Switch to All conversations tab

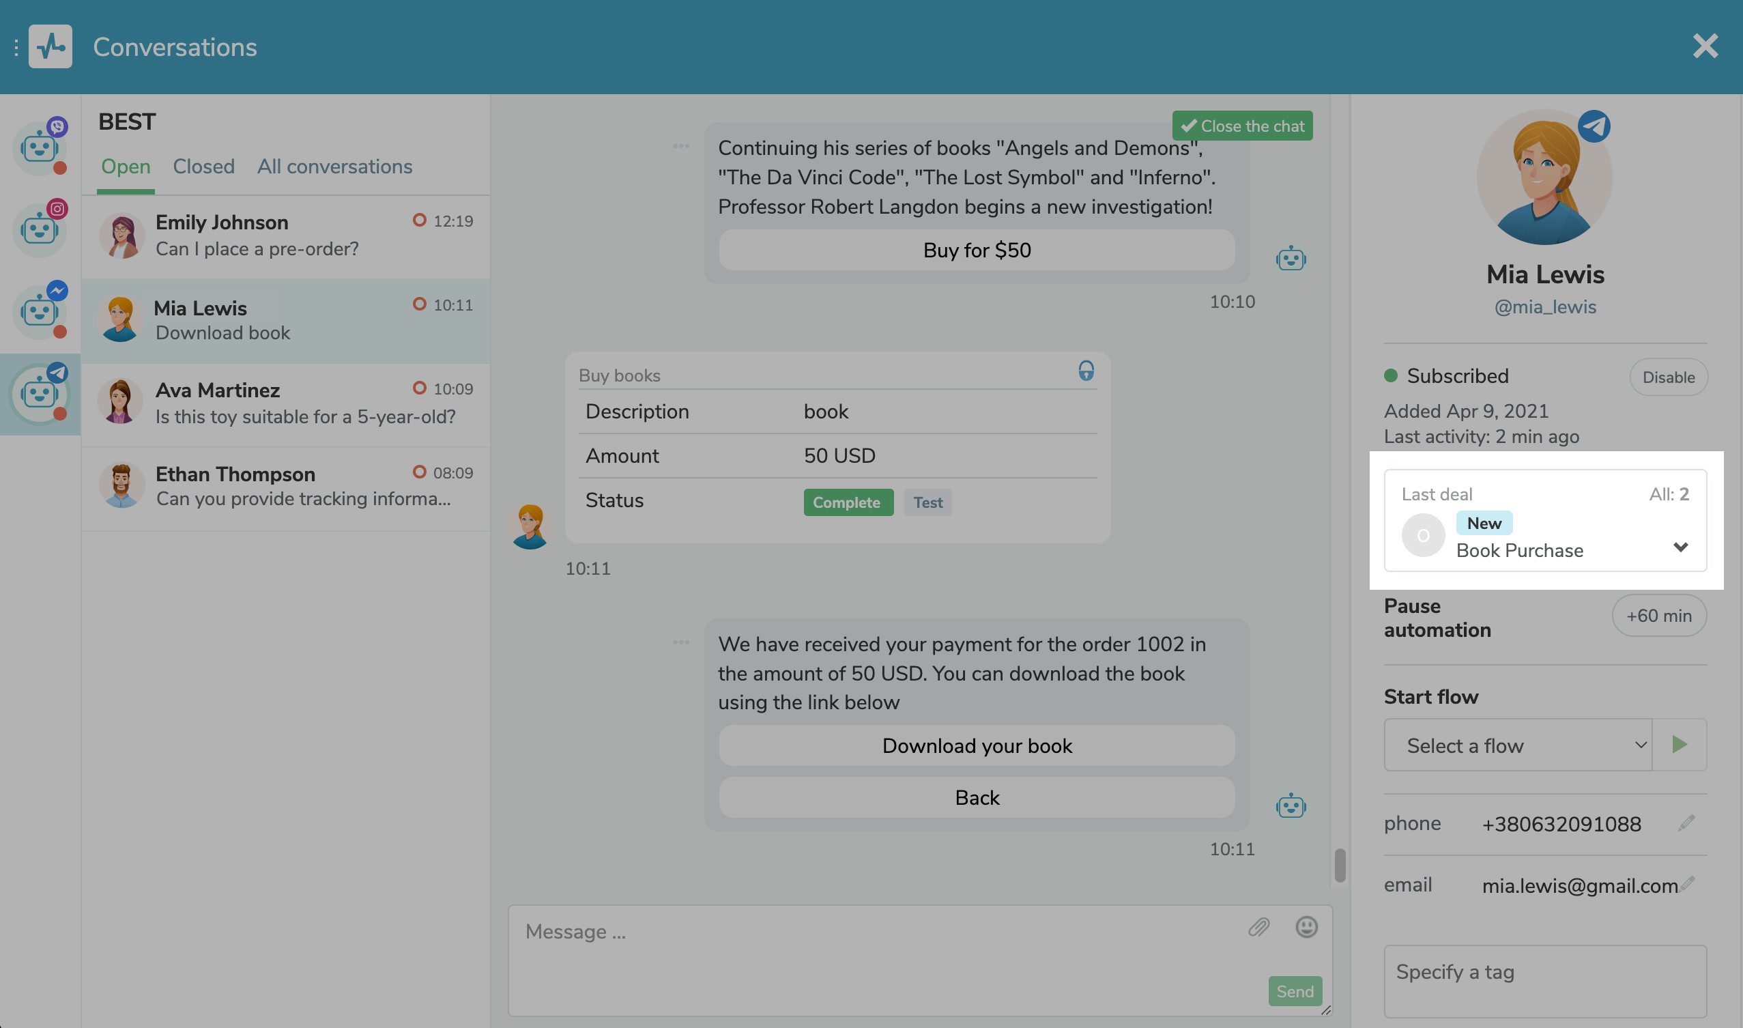coord(334,167)
